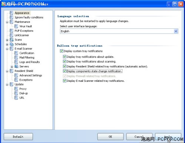Click the Cancel button
This screenshot has width=185, height=143.
tap(139, 137)
